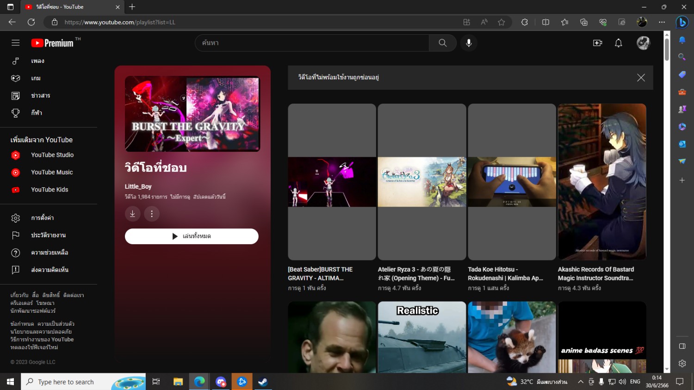694x390 pixels.
Task: Open the Create video icon
Action: 598,43
